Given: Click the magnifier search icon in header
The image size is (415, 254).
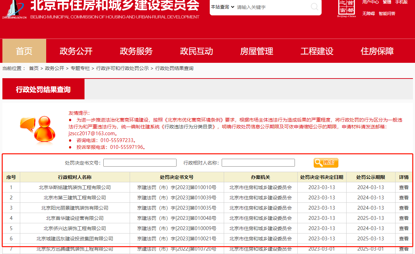Looking at the screenshot, I should click(x=314, y=7).
